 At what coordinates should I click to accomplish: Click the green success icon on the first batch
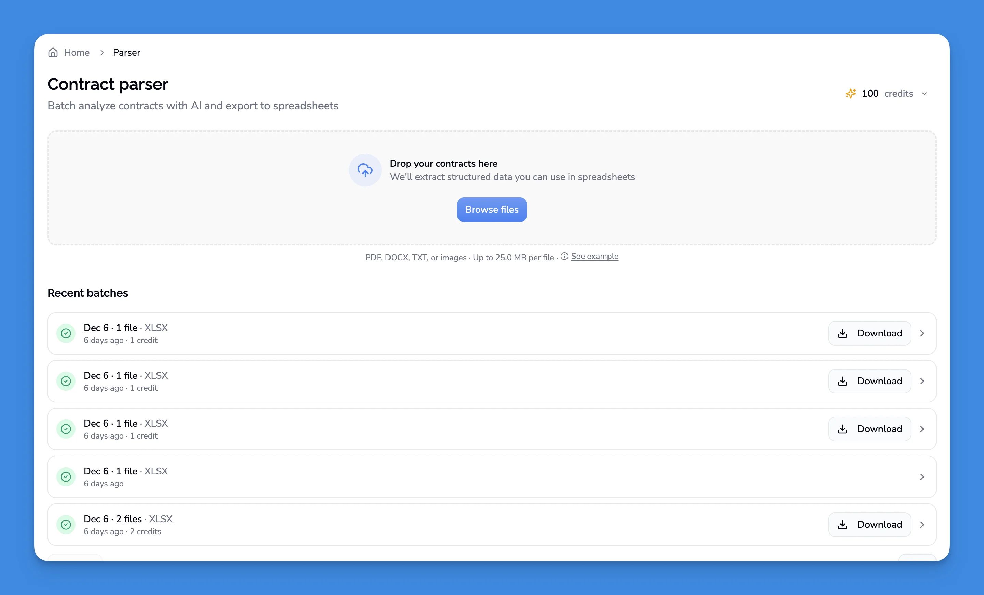[x=66, y=333]
